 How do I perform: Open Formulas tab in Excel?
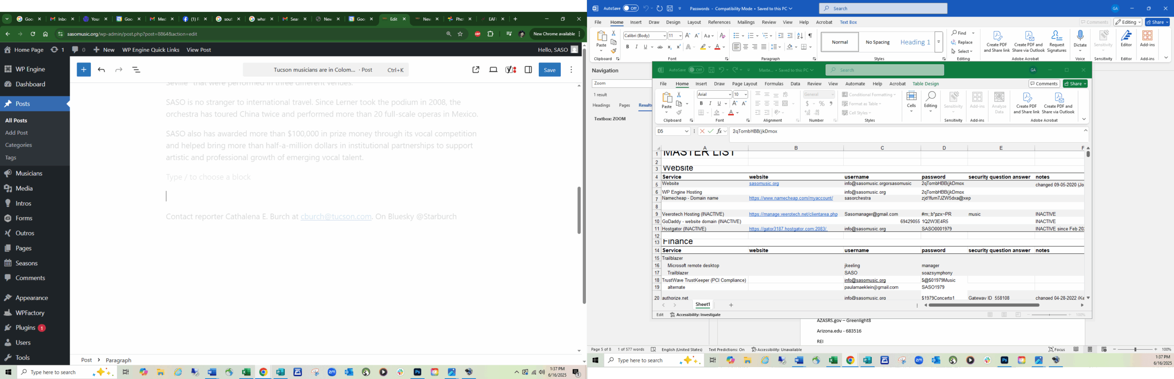point(774,84)
